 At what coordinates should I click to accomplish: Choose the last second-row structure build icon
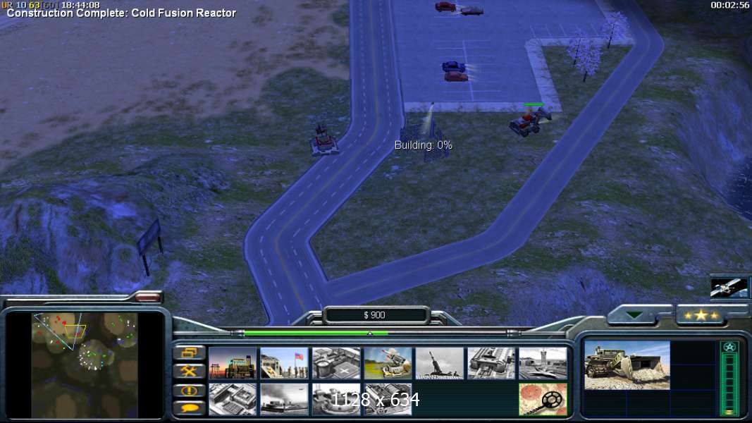(388, 399)
